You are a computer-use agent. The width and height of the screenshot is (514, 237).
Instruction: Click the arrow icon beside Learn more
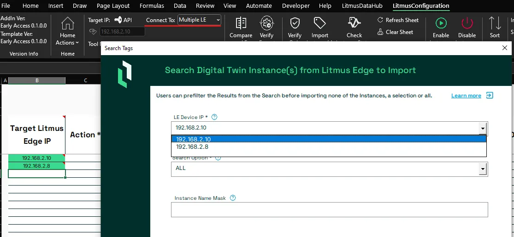pyautogui.click(x=490, y=96)
